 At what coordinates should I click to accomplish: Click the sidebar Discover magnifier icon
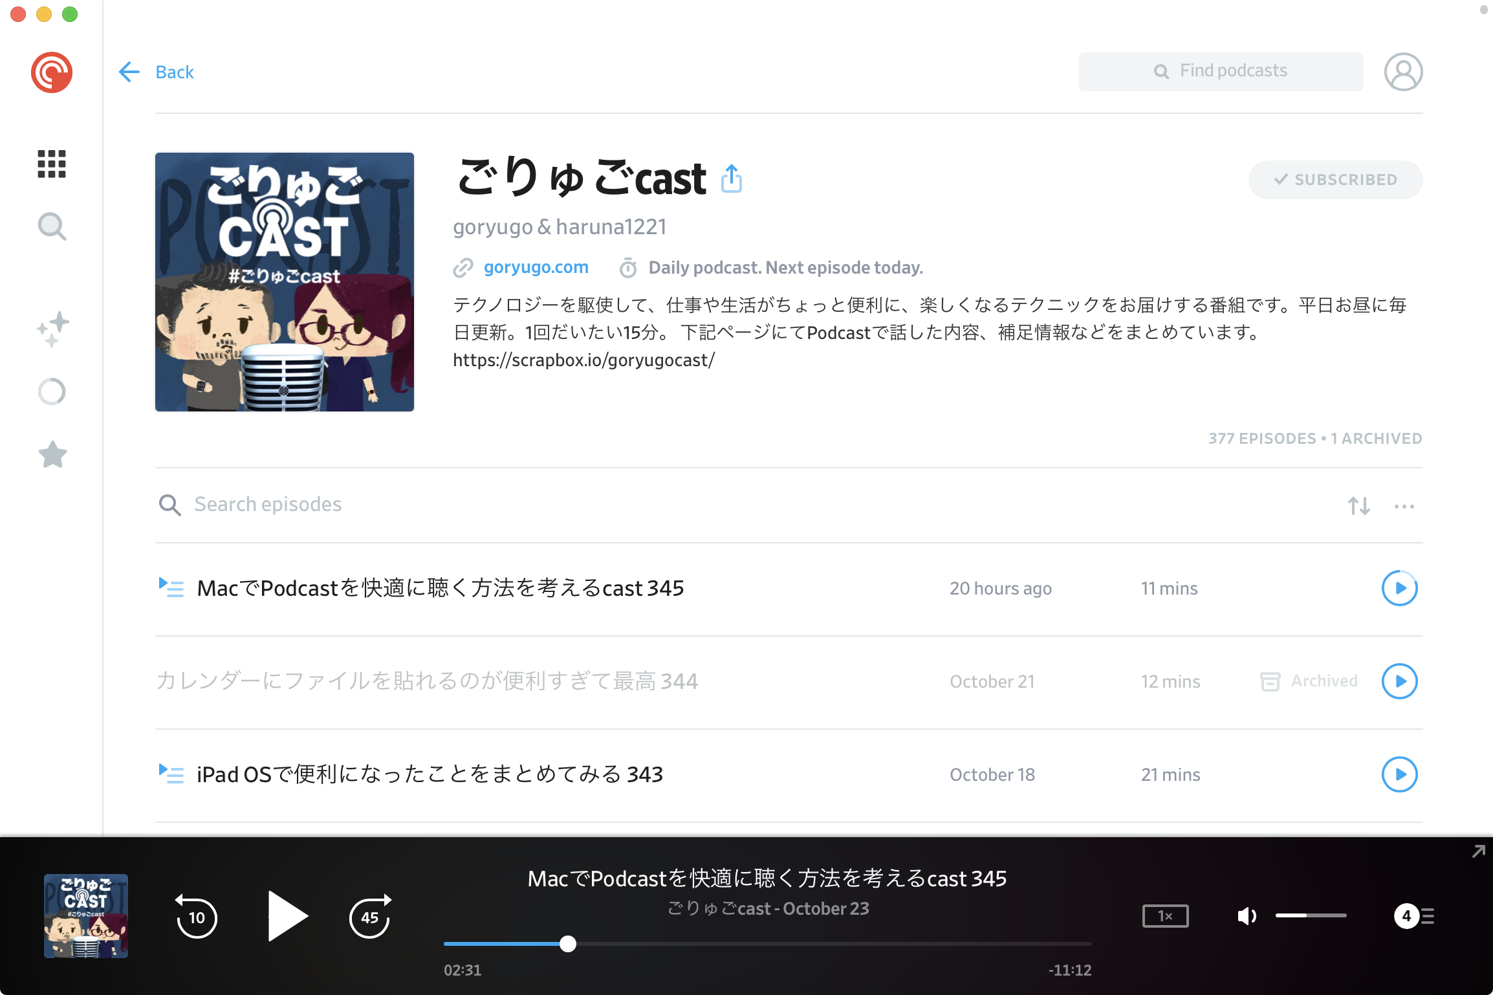(x=52, y=226)
